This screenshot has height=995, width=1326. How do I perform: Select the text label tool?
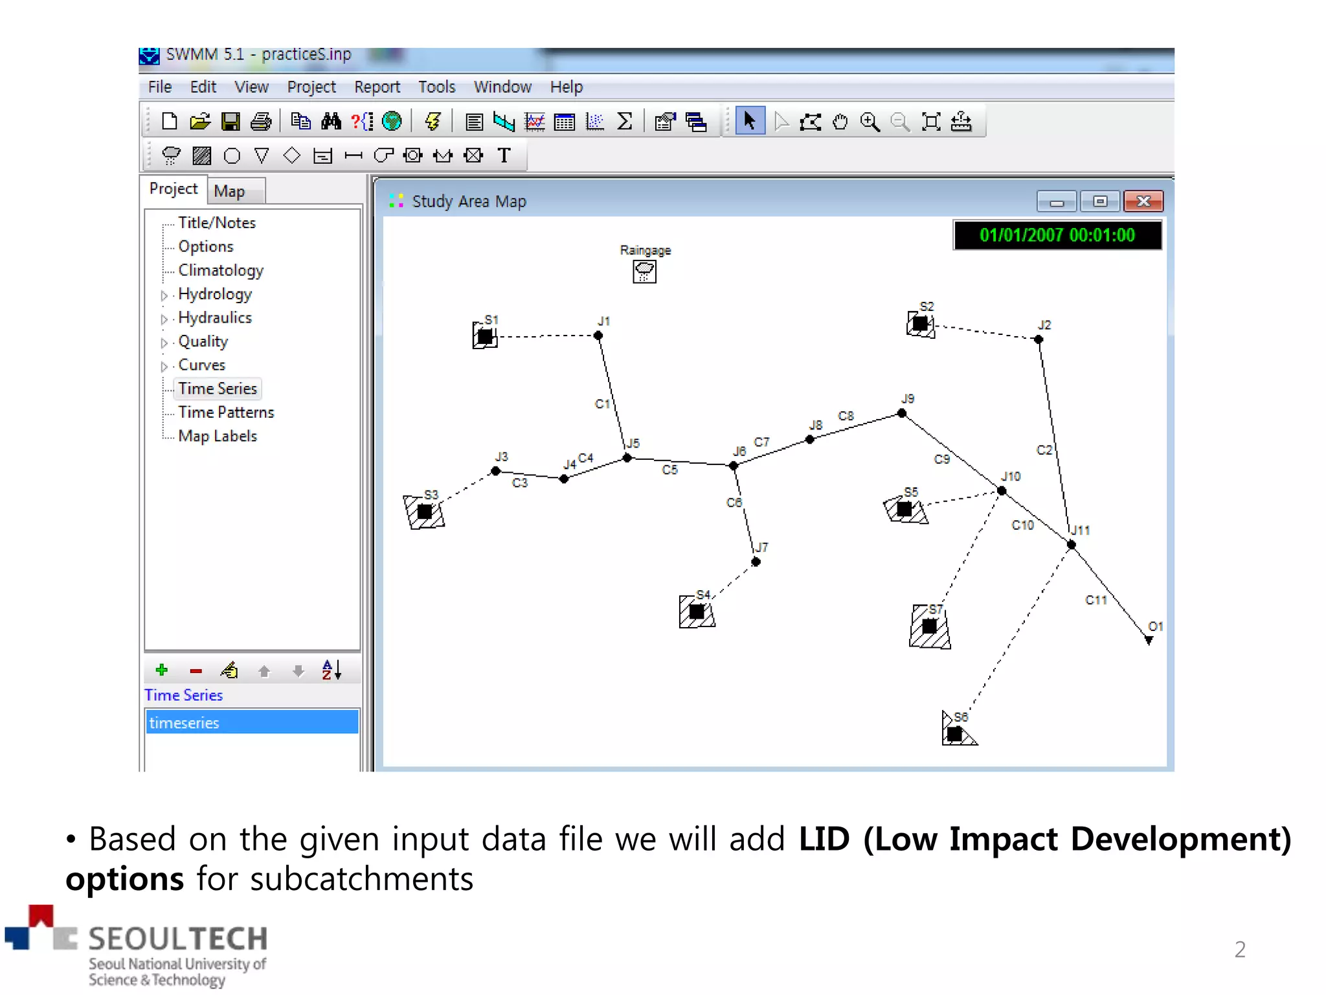504,155
